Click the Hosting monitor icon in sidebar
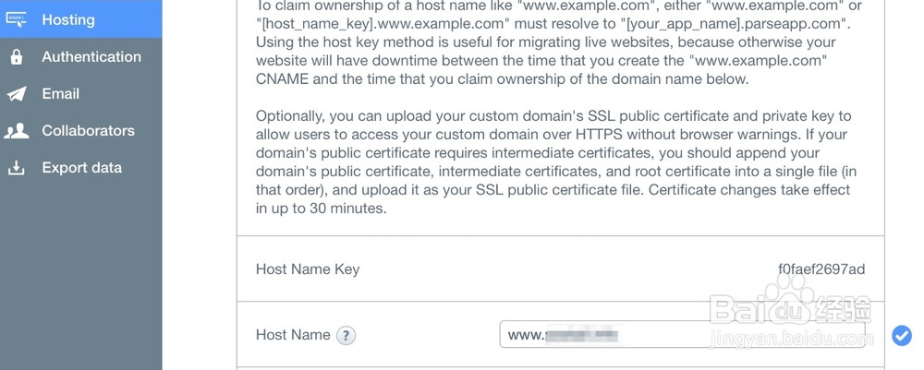Image resolution: width=924 pixels, height=370 pixels. pos(16,19)
